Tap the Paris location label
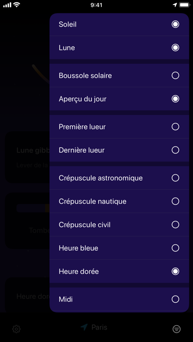 click(99, 327)
